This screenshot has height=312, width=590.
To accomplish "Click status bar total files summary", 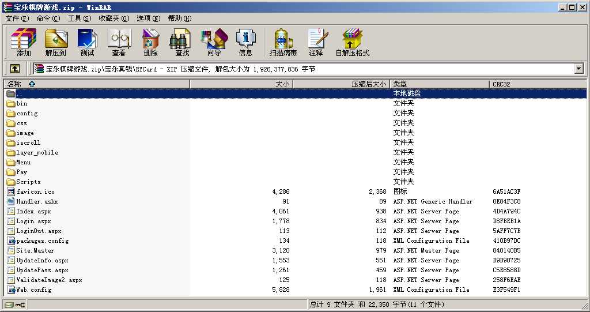I will [377, 305].
